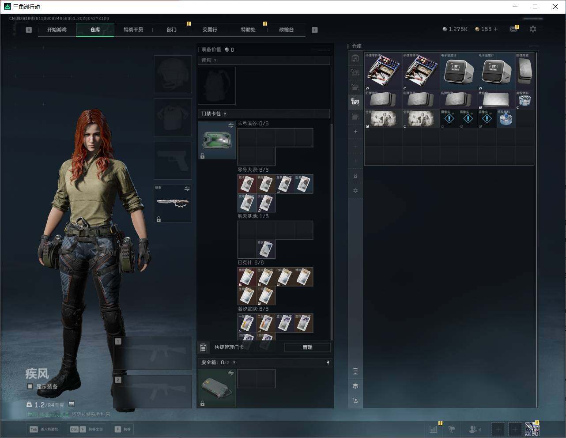Open the 改枪台 tab
Image resolution: width=566 pixels, height=438 pixels.
286,30
